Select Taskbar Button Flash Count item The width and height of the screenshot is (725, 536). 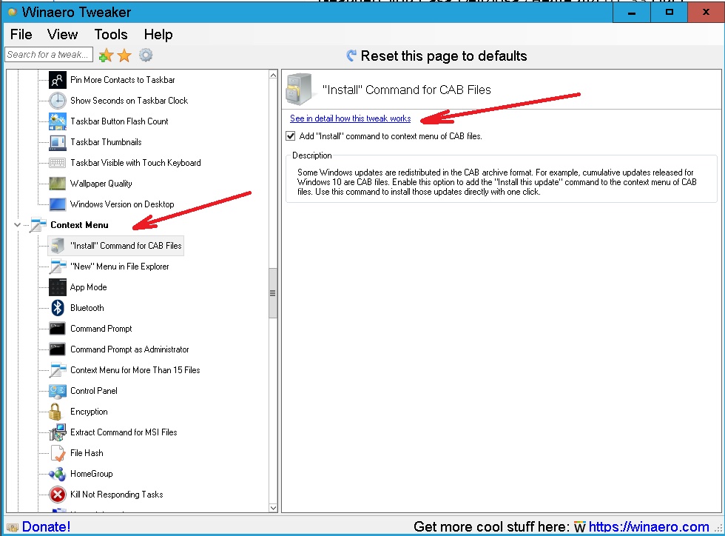(x=119, y=121)
